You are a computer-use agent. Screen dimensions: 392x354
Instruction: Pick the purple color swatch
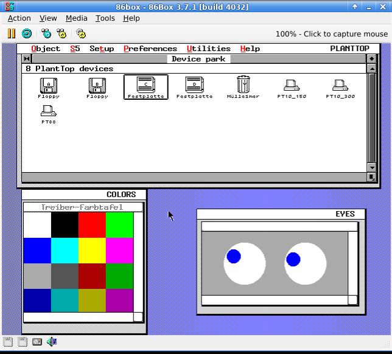click(x=119, y=300)
